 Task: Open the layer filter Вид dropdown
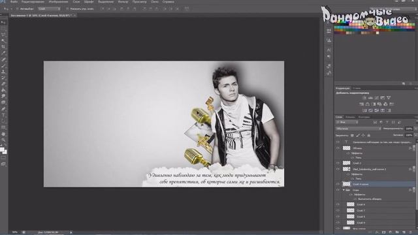347,122
